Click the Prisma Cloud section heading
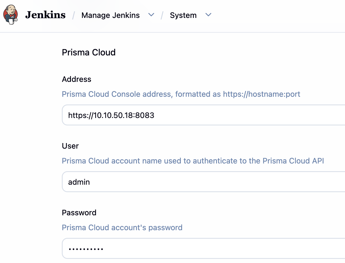345x263 pixels. (x=89, y=52)
